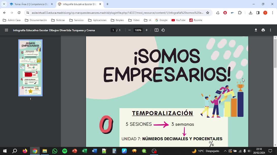Open the PDF viewer more actions menu
This screenshot has height=155, width=277.
(270, 30)
